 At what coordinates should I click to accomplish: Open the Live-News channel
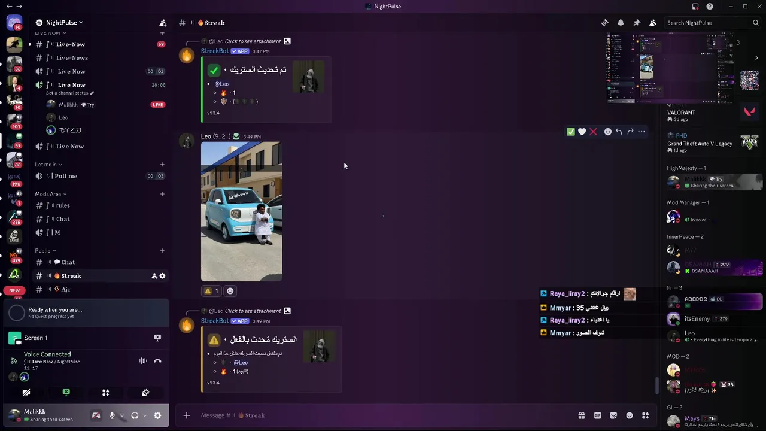click(x=99, y=58)
